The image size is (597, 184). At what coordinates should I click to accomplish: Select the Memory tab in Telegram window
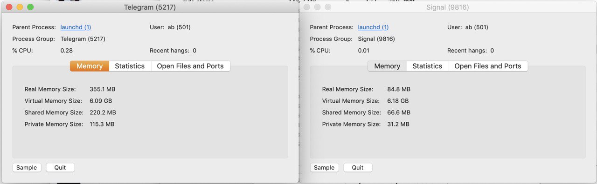(x=90, y=66)
